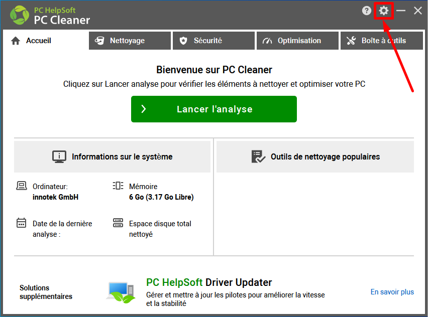Image resolution: width=428 pixels, height=317 pixels.
Task: Click the Informations sur le système header
Action: pos(112,156)
